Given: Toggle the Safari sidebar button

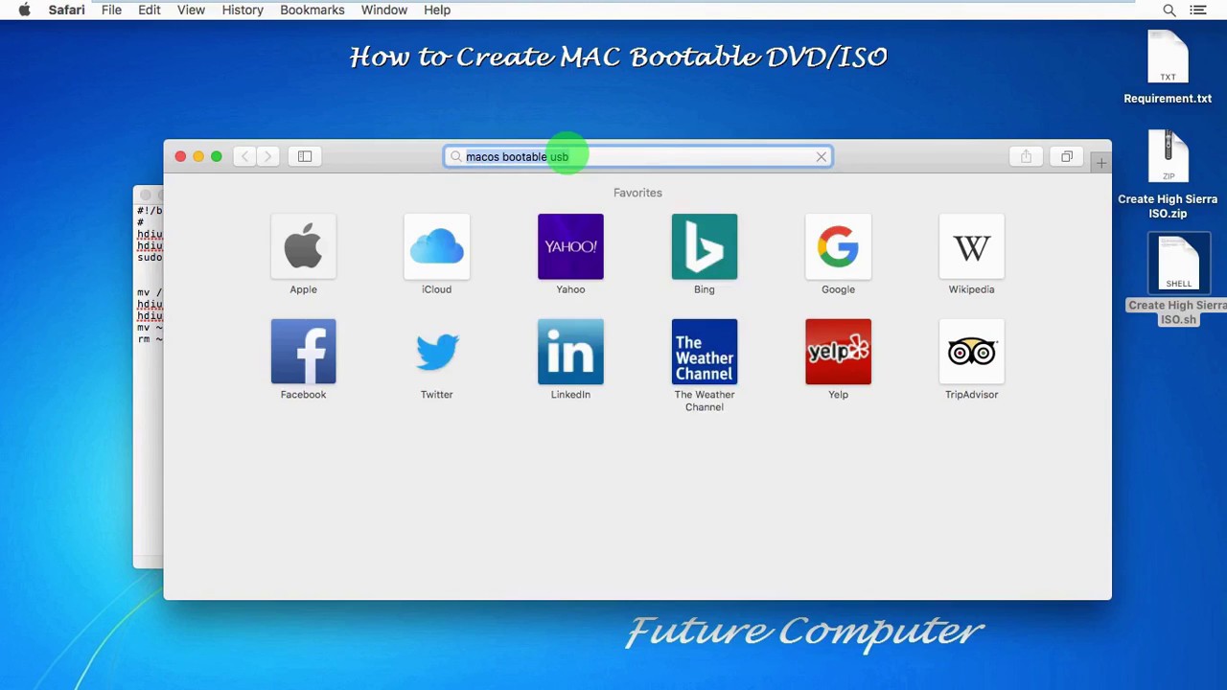Looking at the screenshot, I should [x=305, y=156].
